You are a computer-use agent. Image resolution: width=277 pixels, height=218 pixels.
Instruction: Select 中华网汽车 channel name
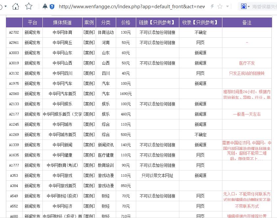(63, 83)
